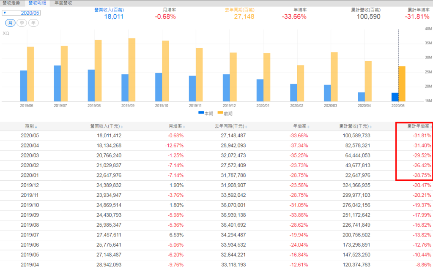
Task: Toggle the 本期 blue legend series
Action: pos(206,114)
